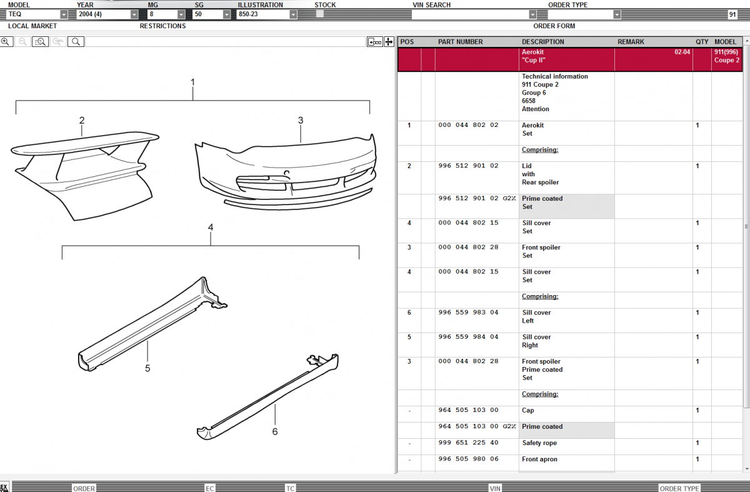Image resolution: width=750 pixels, height=492 pixels.
Task: Select 964 505 103 00 G2X row
Action: click(570, 430)
